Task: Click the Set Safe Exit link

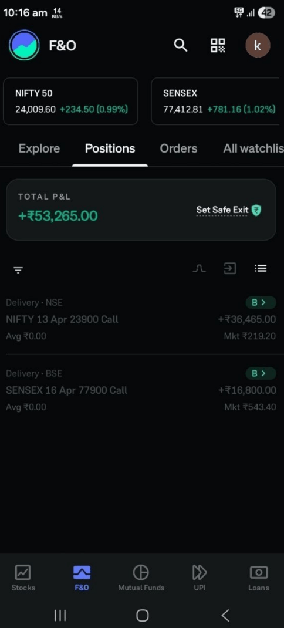Action: pyautogui.click(x=222, y=210)
